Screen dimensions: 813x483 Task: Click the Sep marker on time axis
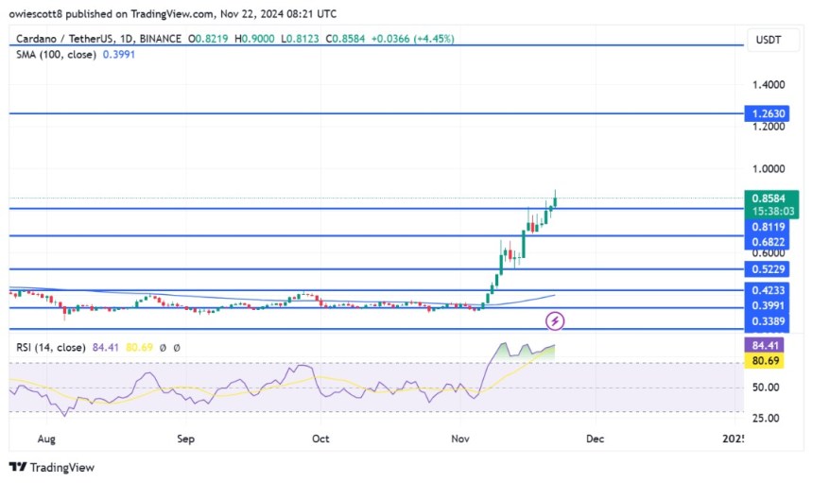tap(185, 440)
